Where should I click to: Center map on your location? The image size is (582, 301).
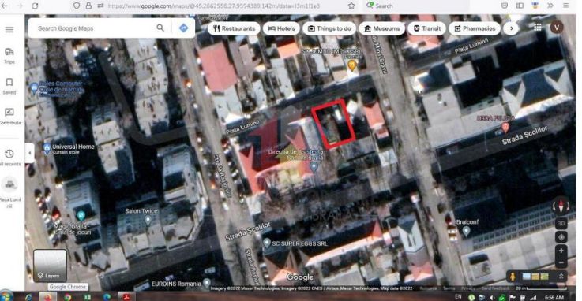click(x=561, y=237)
